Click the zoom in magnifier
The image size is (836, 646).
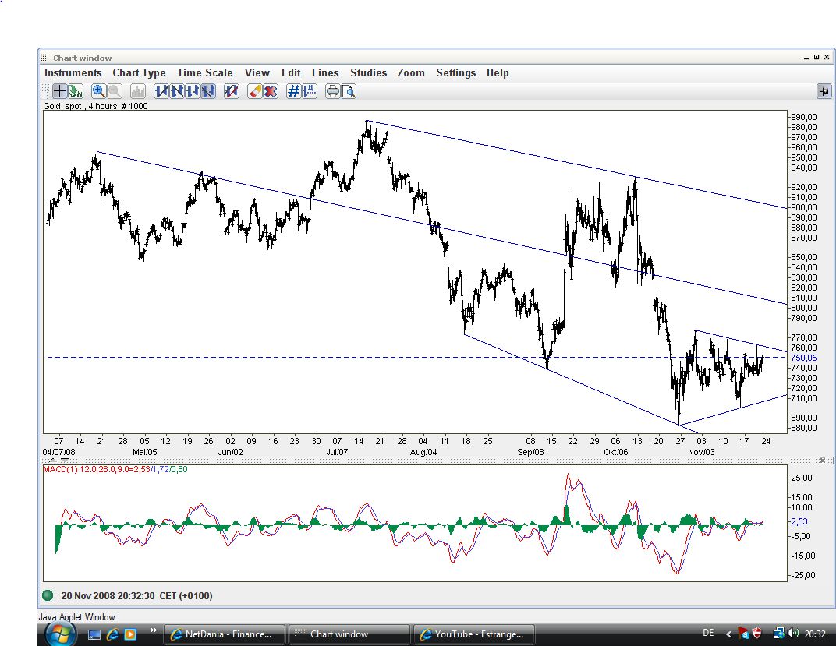click(x=98, y=92)
